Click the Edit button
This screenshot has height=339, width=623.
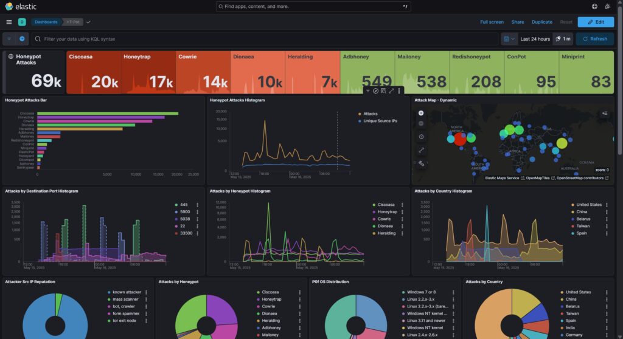pyautogui.click(x=596, y=22)
